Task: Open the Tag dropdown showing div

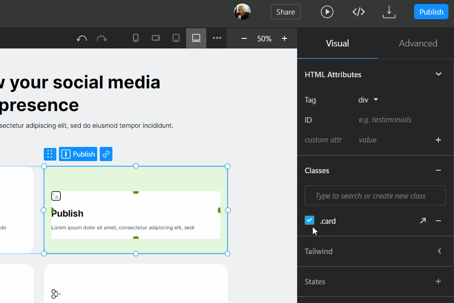Action: (368, 100)
